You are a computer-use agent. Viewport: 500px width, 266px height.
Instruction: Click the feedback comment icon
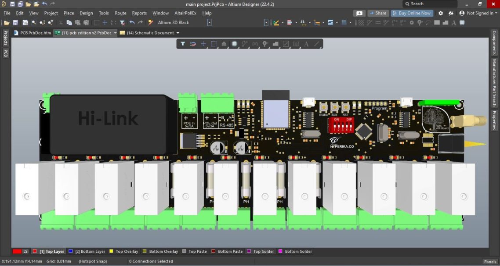pos(359,13)
